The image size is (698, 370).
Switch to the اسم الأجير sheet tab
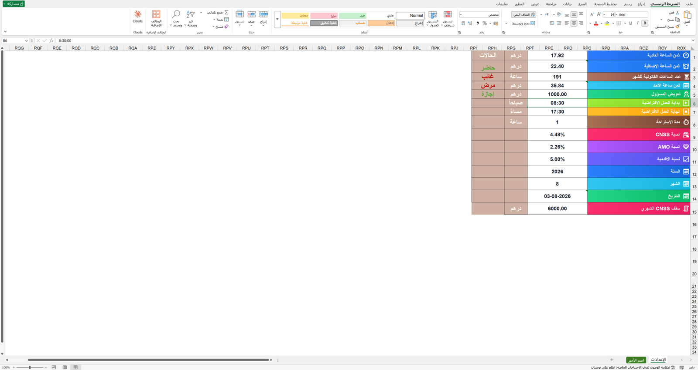[x=636, y=360]
